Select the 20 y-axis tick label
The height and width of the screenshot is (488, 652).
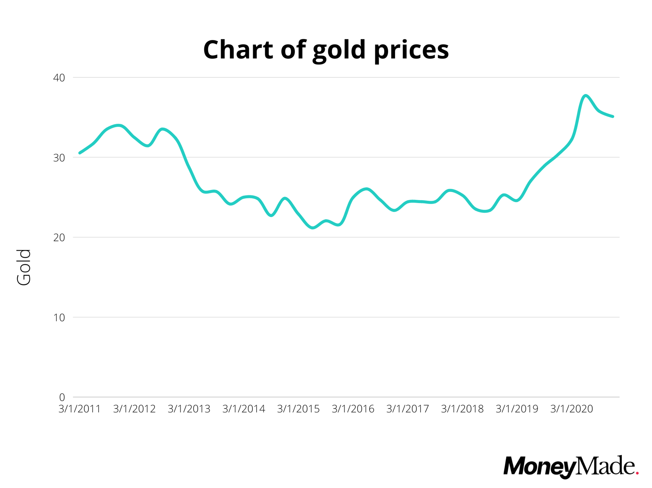click(59, 238)
